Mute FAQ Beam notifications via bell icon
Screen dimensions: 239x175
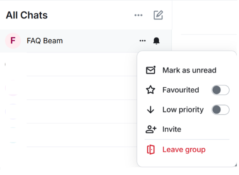point(156,41)
